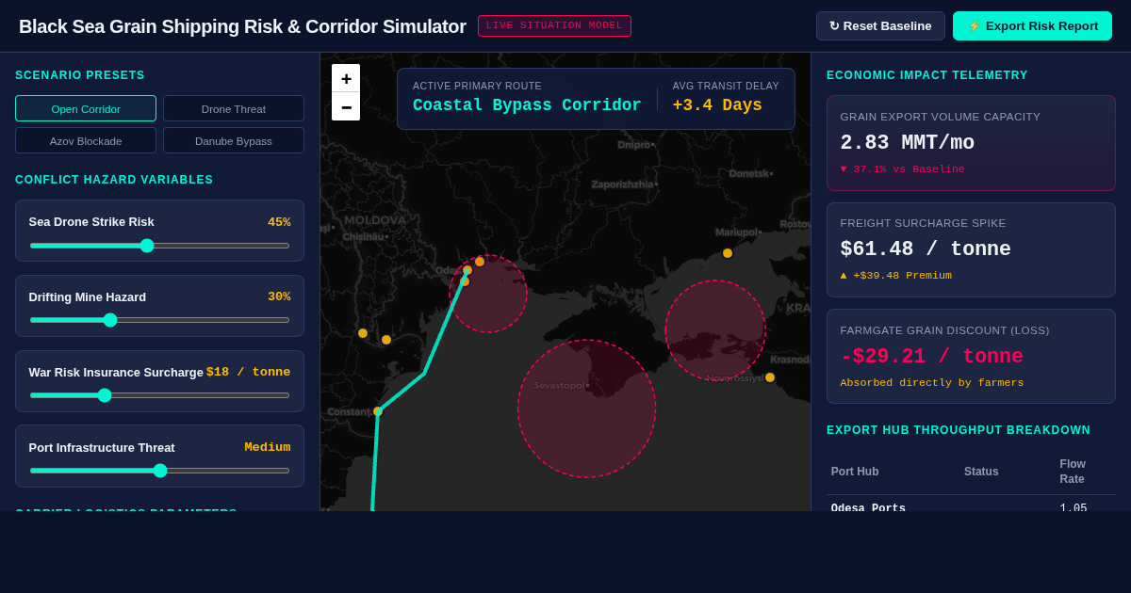Adjust the War Risk Insurance Surcharge slider

tap(159, 395)
